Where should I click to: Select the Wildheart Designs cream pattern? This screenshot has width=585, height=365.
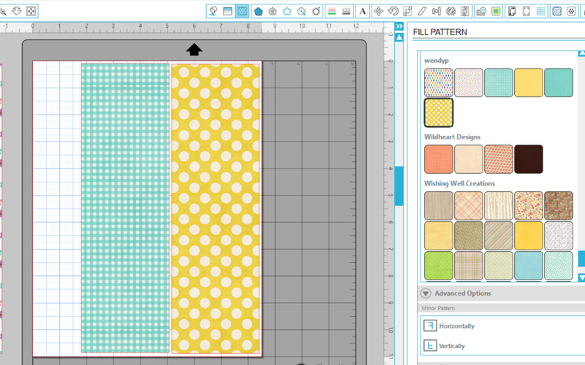469,159
